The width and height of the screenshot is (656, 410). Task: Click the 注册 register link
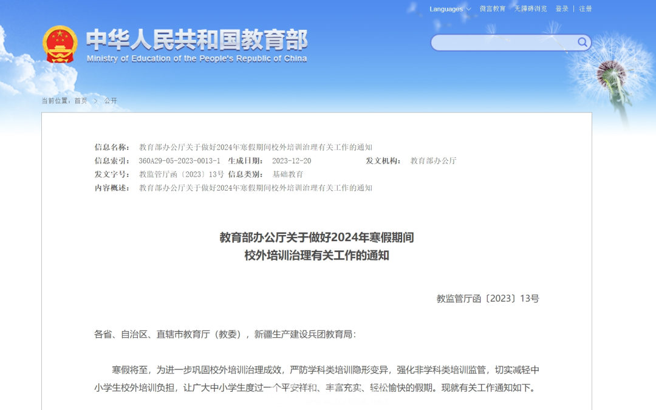tap(586, 9)
